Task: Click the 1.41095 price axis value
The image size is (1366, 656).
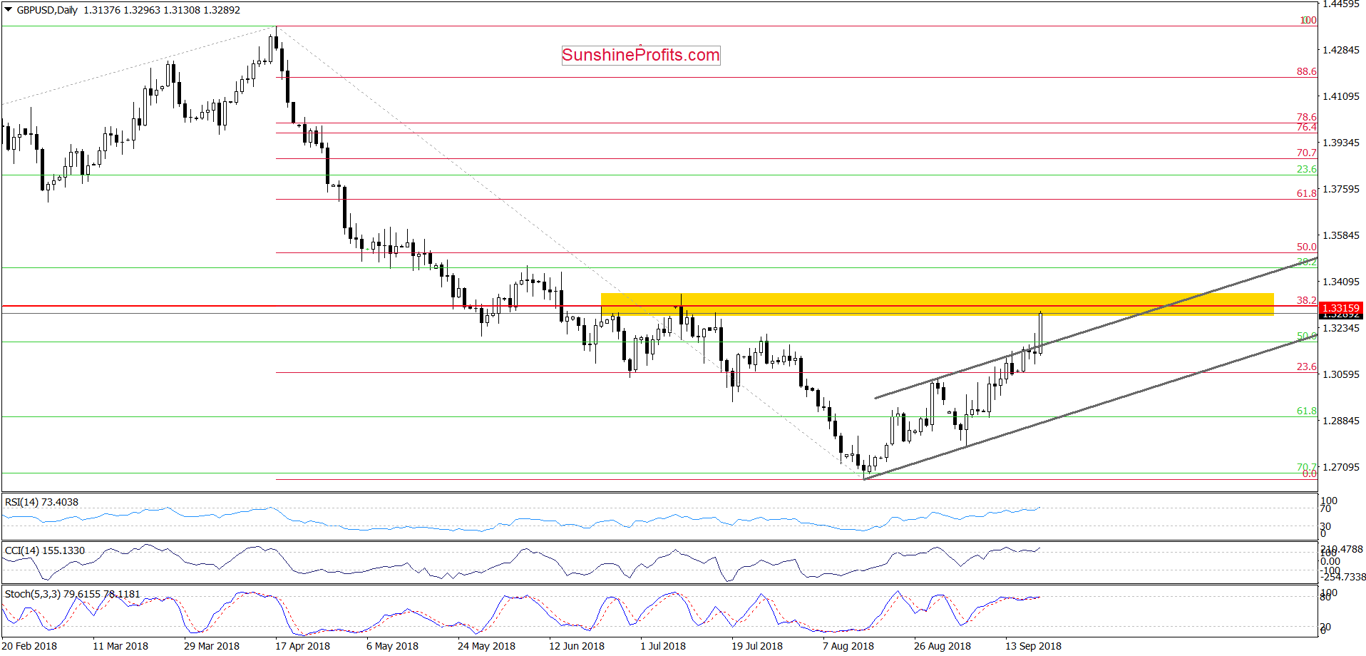Action: tap(1341, 96)
